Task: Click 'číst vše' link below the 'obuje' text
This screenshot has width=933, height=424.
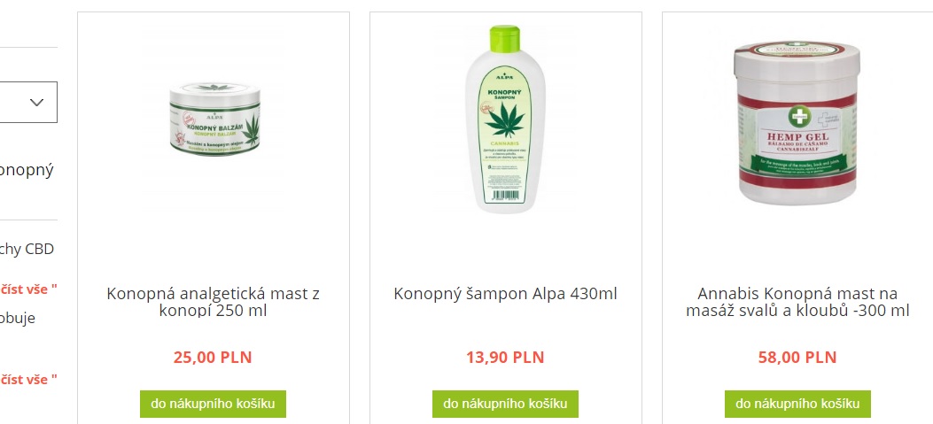Action: coord(28,380)
